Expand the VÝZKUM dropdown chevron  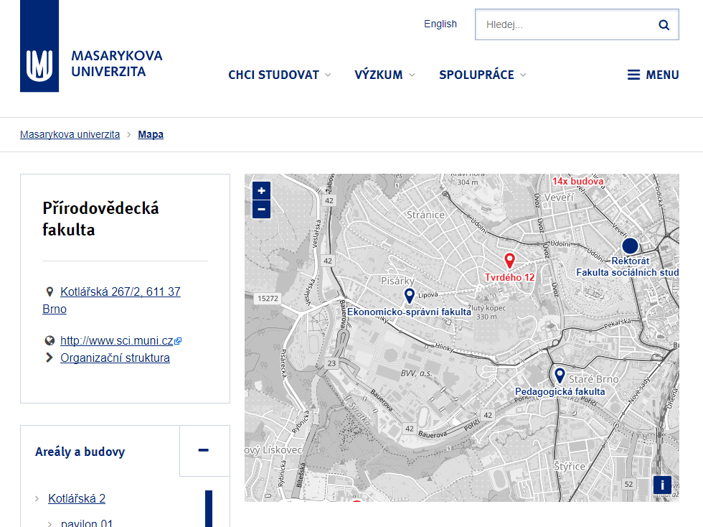(412, 75)
